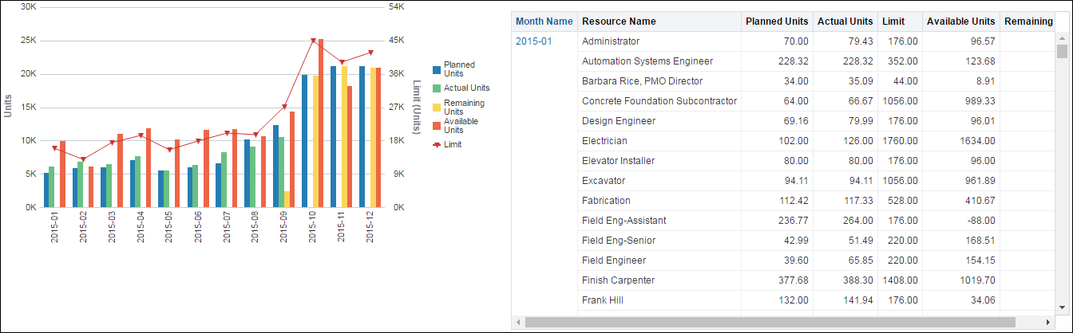The height and width of the screenshot is (333, 1073).
Task: Click the Planned Units column header
Action: 777,22
